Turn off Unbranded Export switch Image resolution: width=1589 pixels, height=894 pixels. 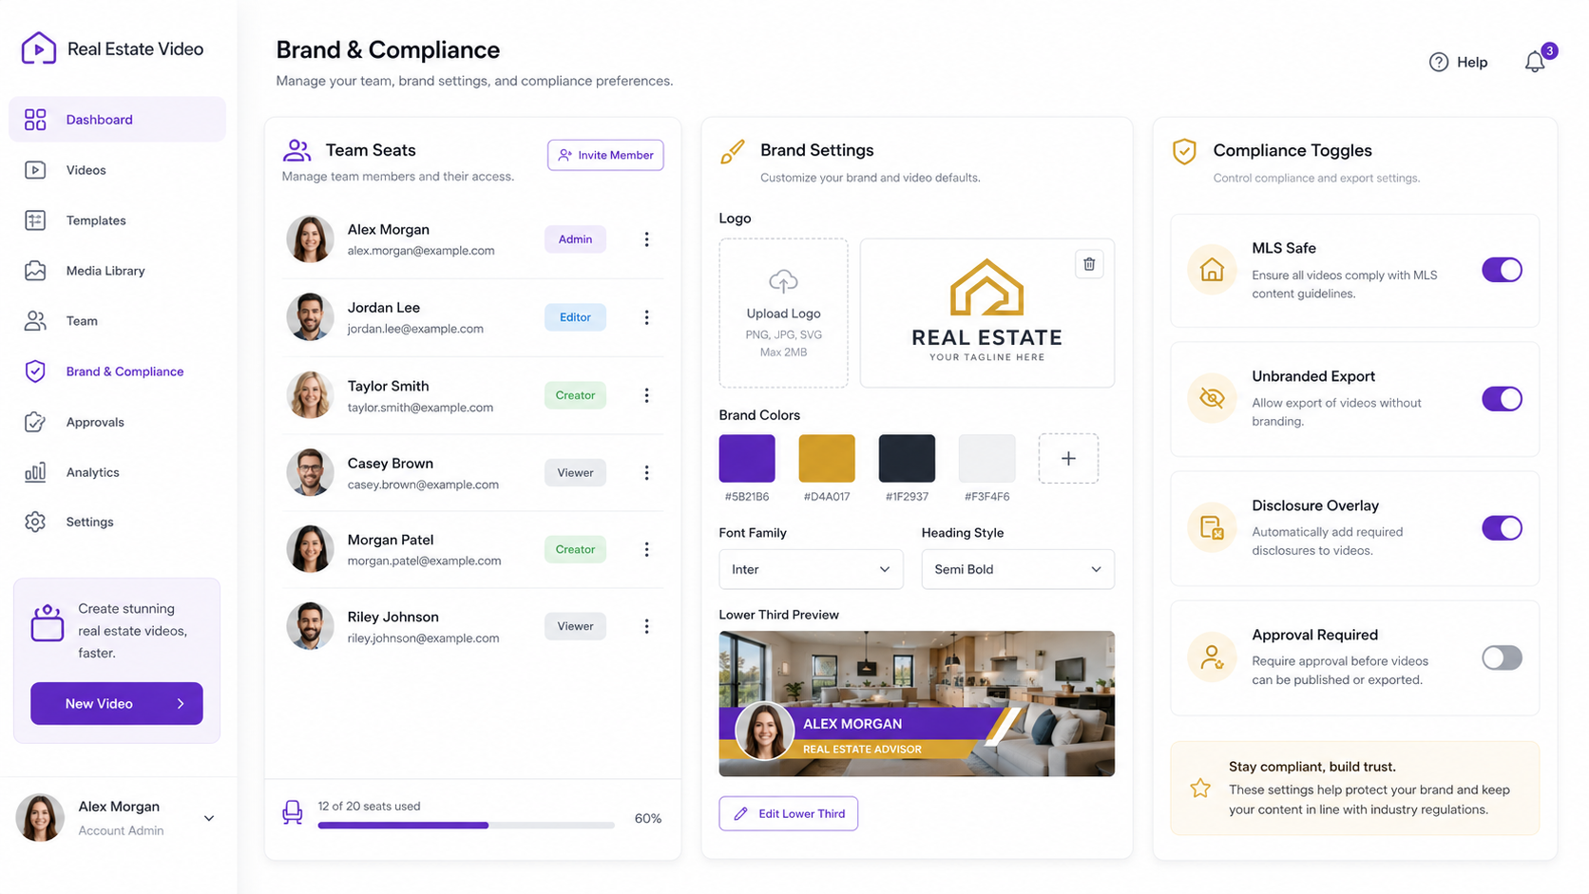(1502, 399)
